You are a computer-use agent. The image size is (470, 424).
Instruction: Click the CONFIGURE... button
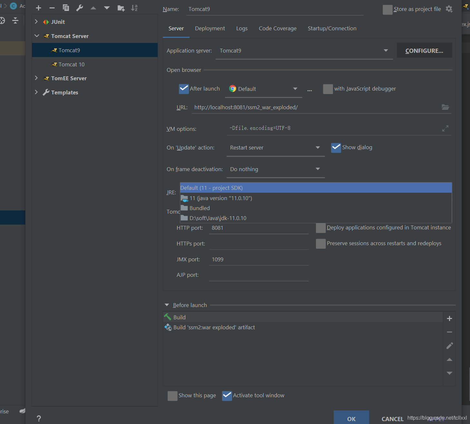point(424,51)
